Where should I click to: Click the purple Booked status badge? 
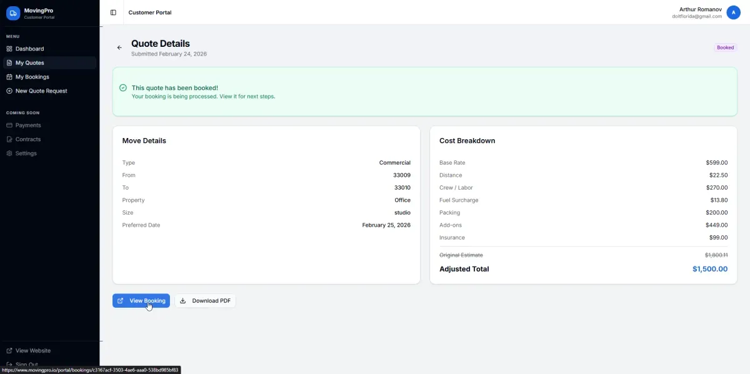[725, 47]
